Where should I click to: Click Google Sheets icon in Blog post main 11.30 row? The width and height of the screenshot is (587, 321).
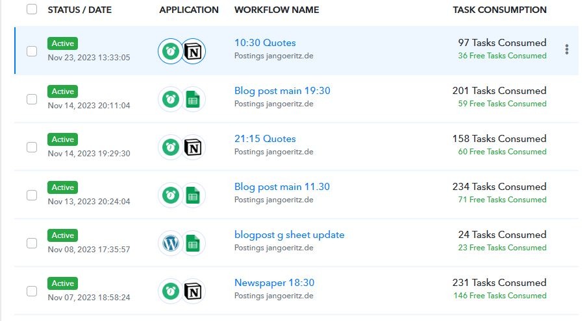pyautogui.click(x=193, y=195)
